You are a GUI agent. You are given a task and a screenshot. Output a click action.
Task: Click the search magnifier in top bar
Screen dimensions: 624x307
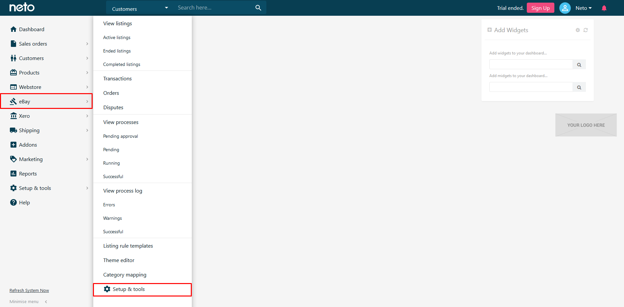click(x=258, y=8)
